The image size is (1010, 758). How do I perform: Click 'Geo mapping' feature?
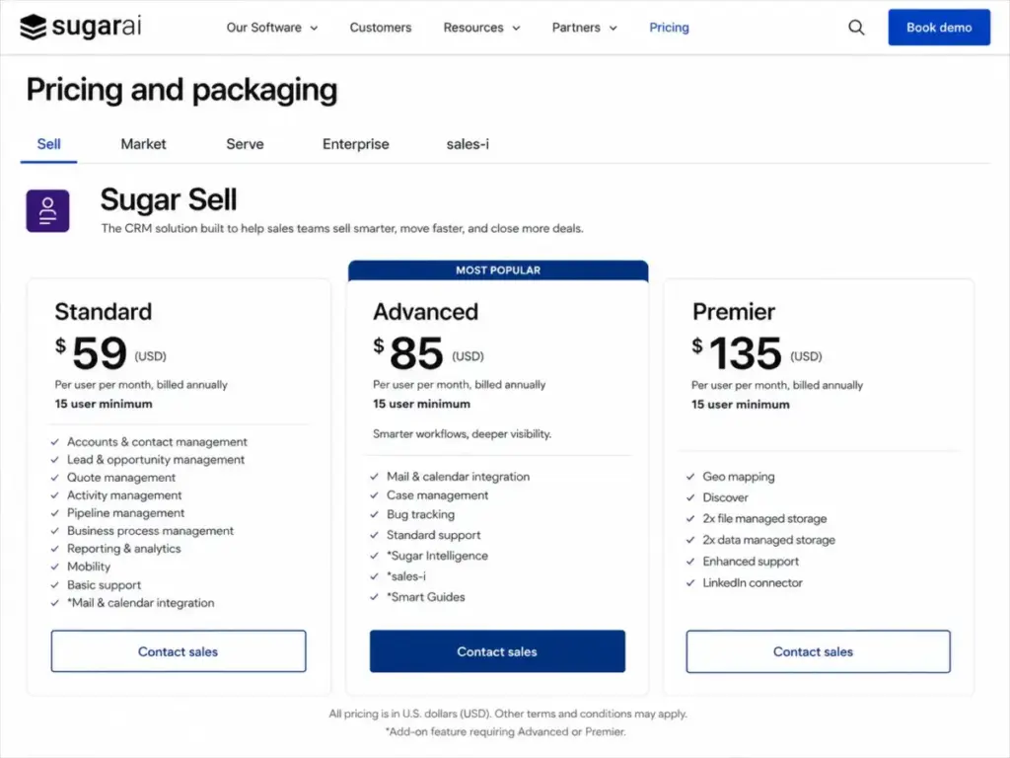739,477
